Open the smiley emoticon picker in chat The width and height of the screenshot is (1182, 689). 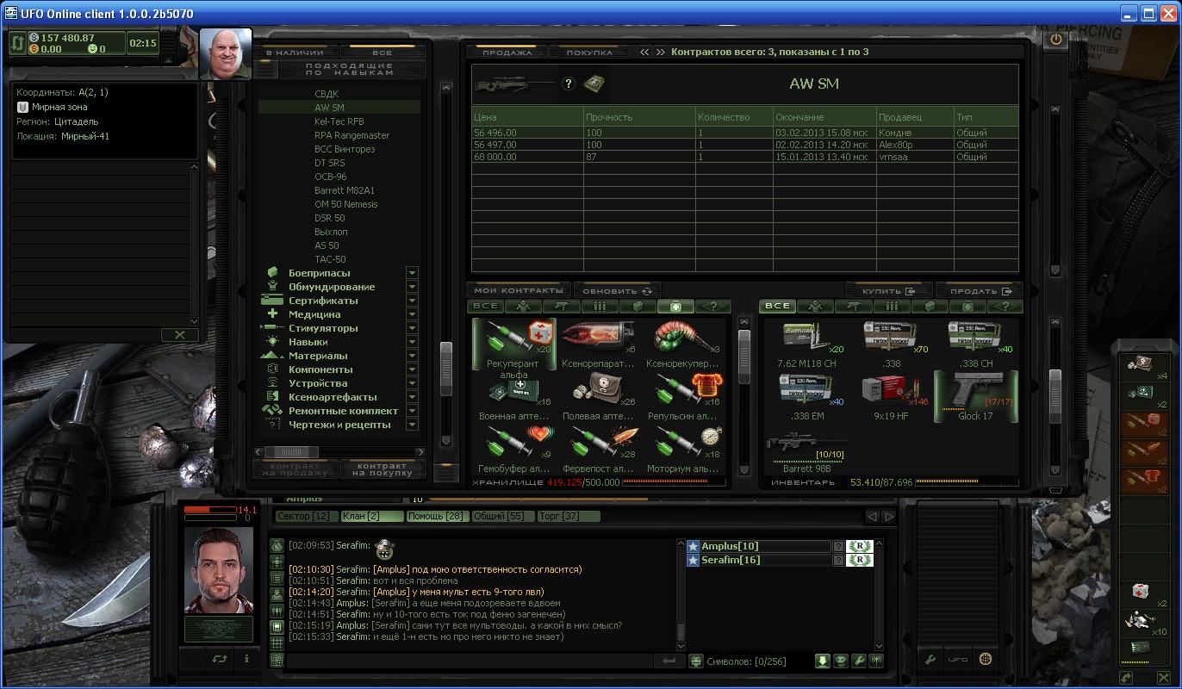click(x=696, y=661)
